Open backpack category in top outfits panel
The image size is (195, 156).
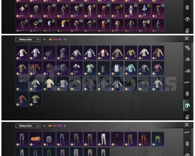point(187,30)
